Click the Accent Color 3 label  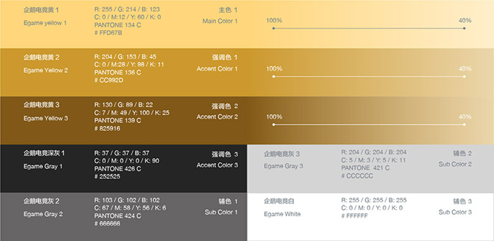click(217, 165)
